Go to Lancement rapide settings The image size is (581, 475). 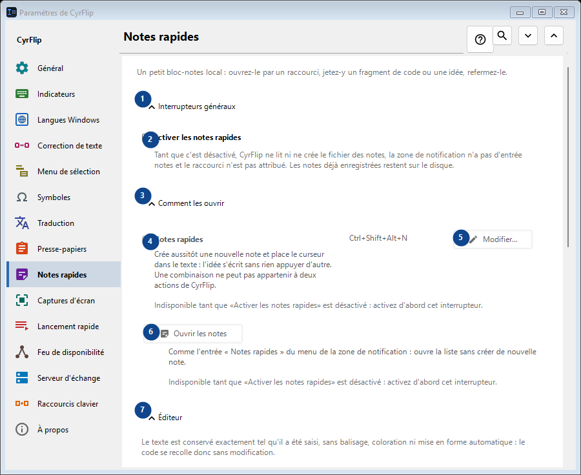64,327
